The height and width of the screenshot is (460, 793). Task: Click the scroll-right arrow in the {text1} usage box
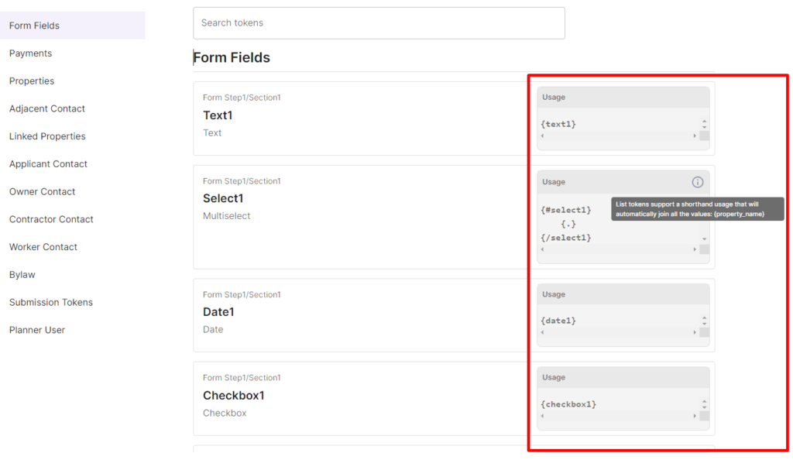click(x=694, y=136)
